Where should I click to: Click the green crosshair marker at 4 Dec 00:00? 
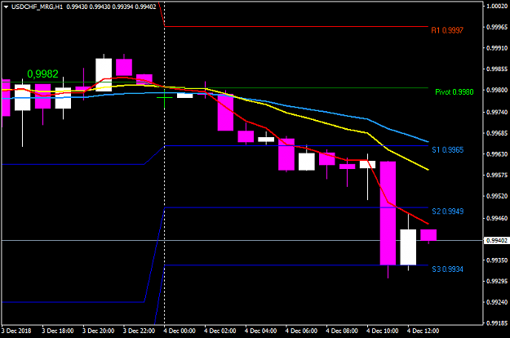165,98
